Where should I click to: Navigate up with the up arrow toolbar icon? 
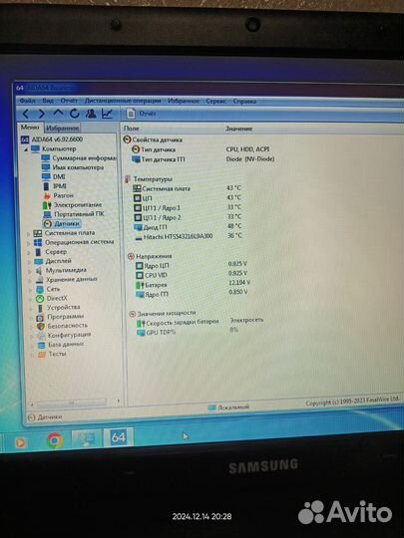(x=58, y=113)
